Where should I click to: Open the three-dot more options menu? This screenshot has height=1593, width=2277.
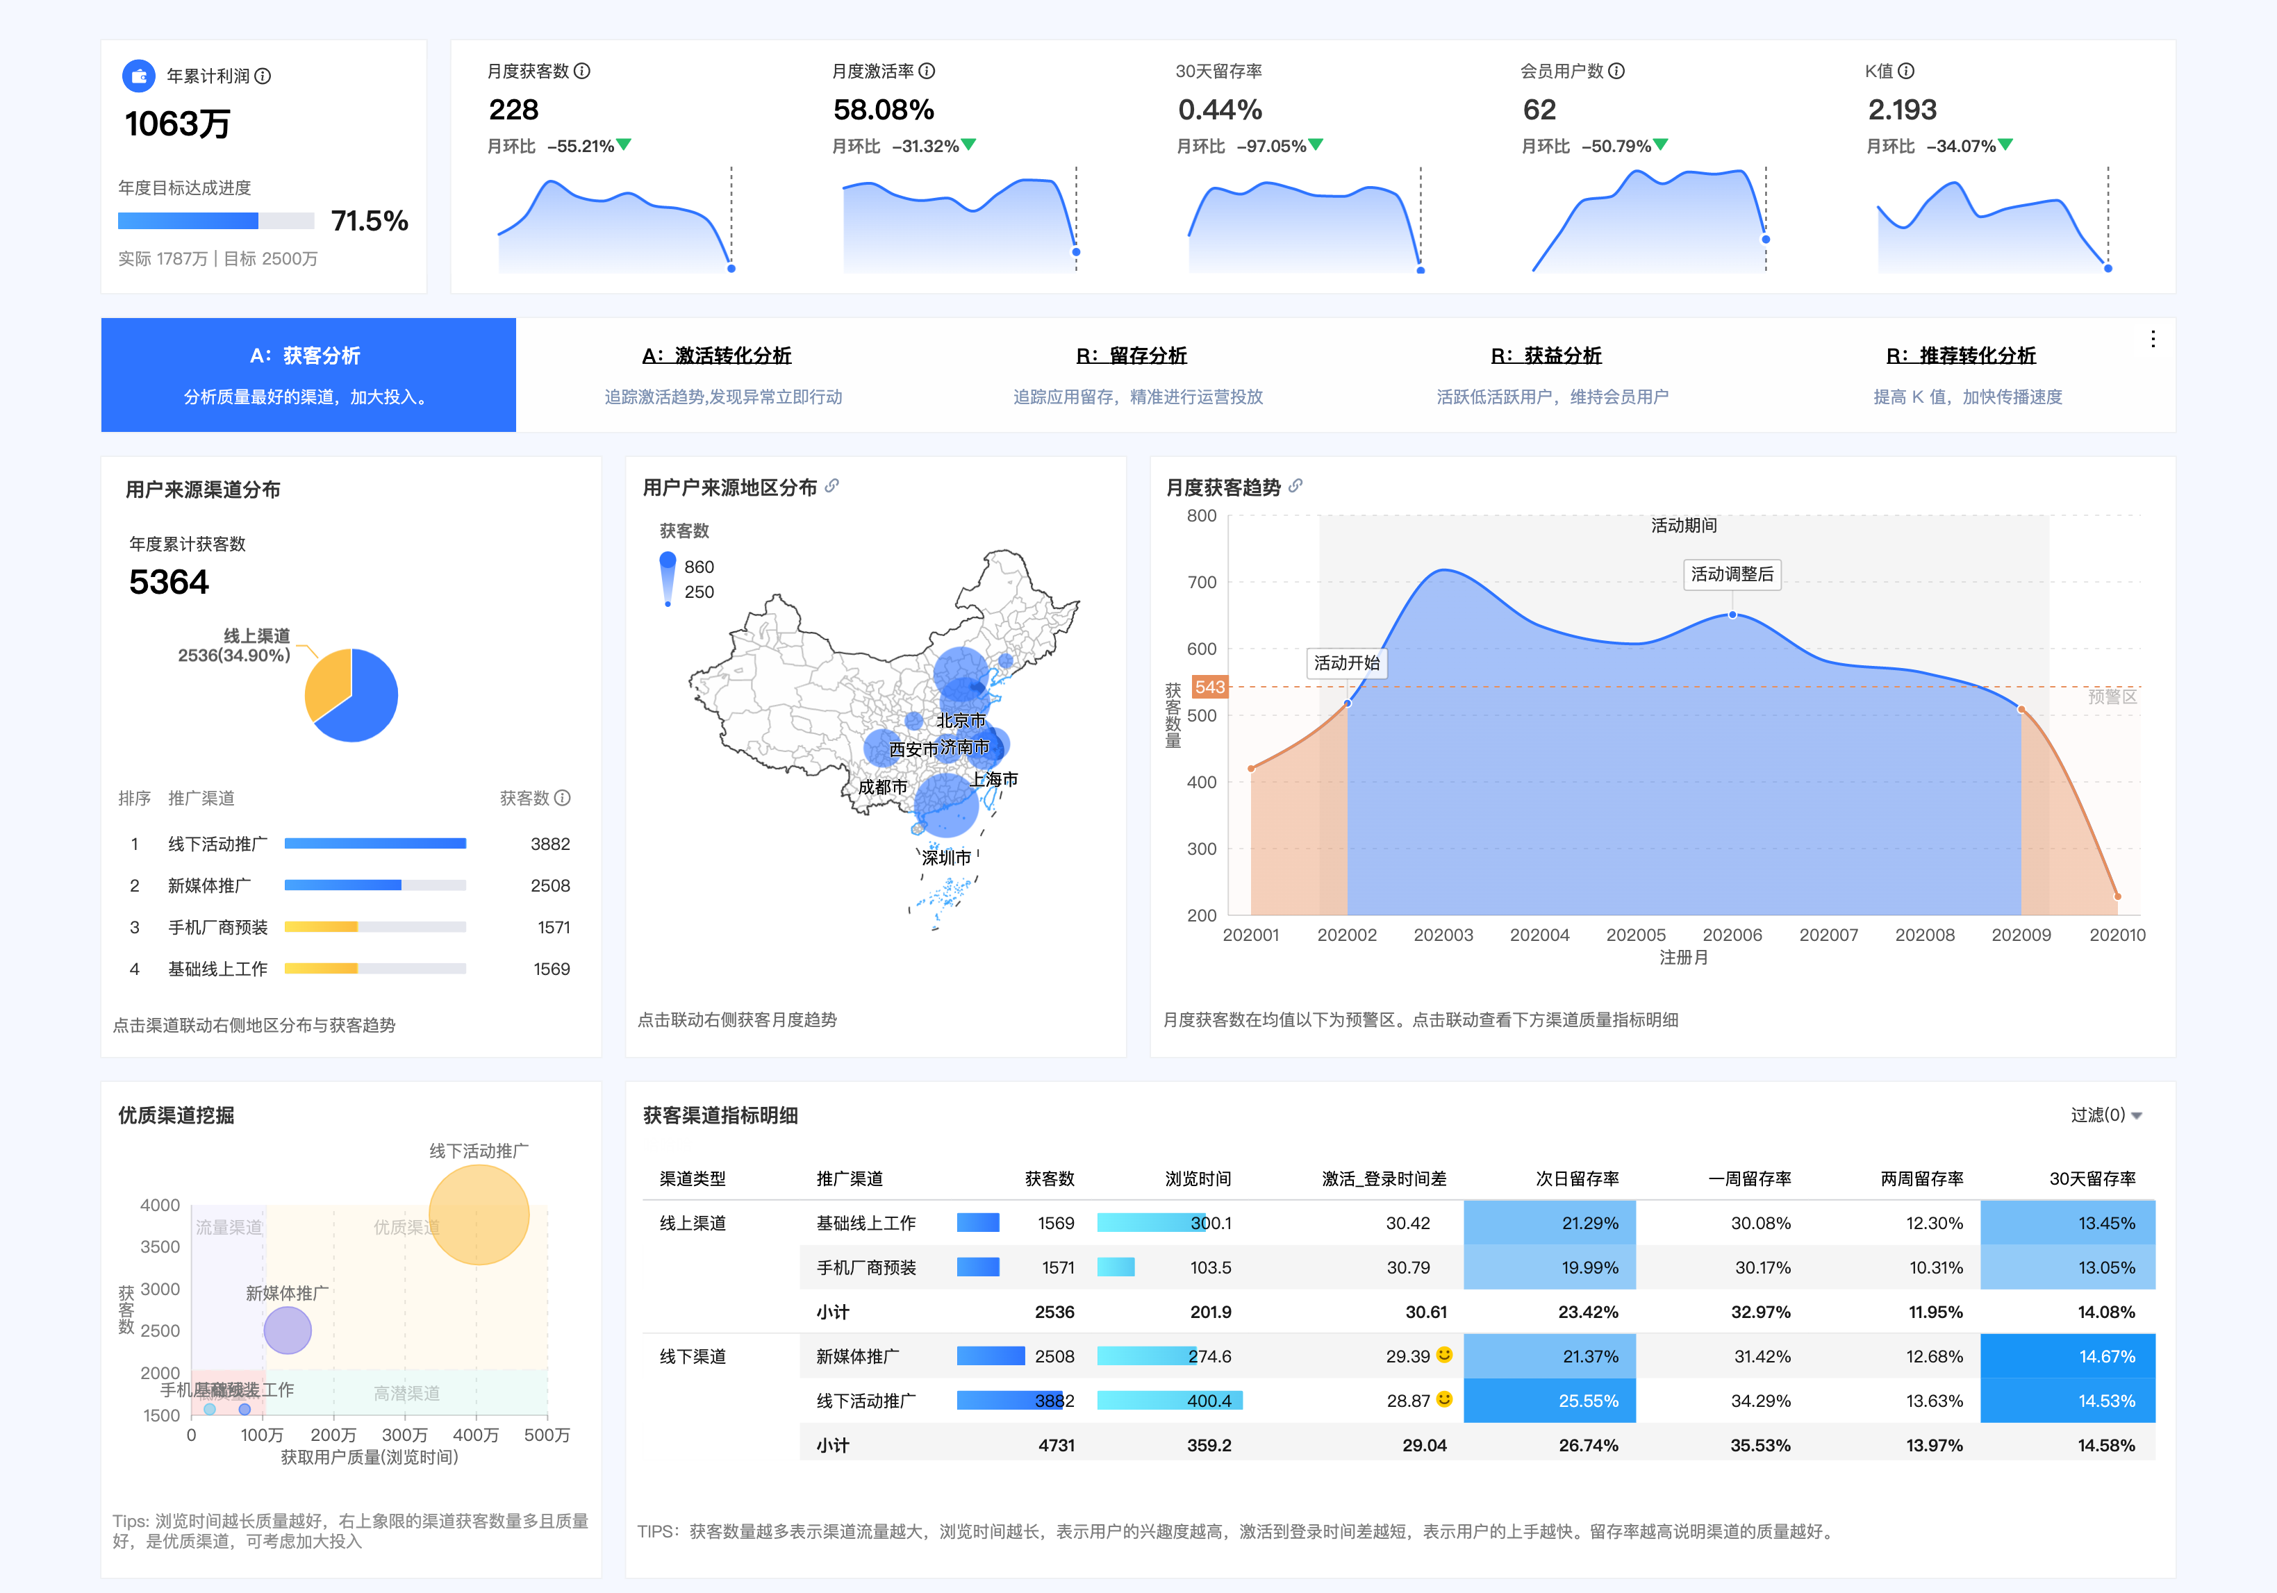[x=2153, y=339]
